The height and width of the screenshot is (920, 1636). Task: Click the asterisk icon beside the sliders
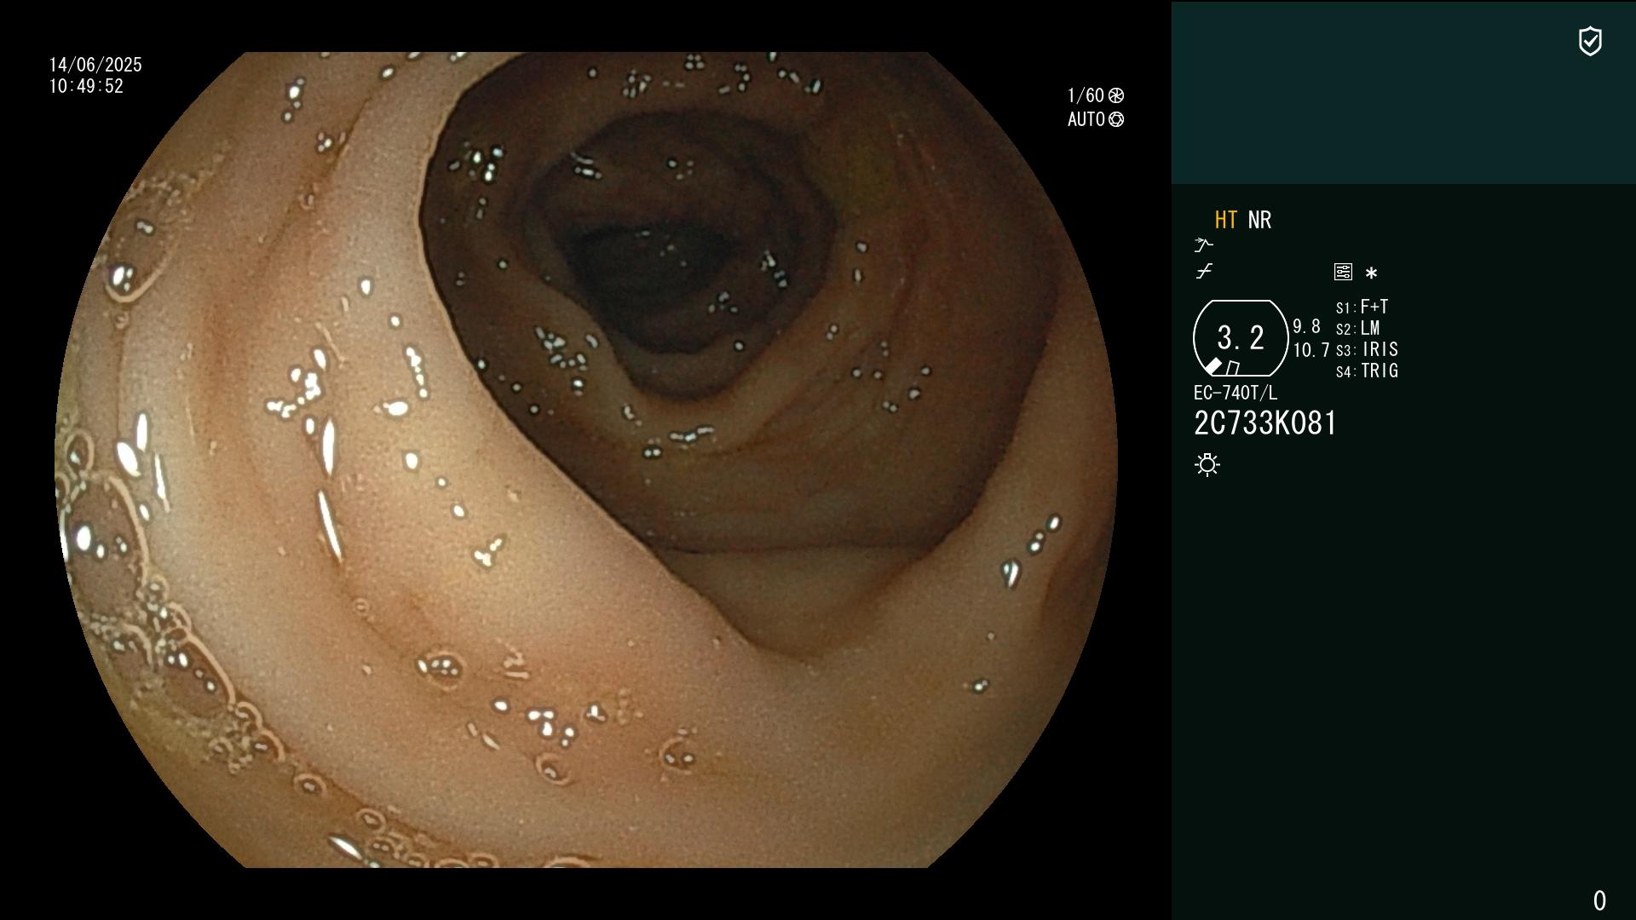(1371, 273)
